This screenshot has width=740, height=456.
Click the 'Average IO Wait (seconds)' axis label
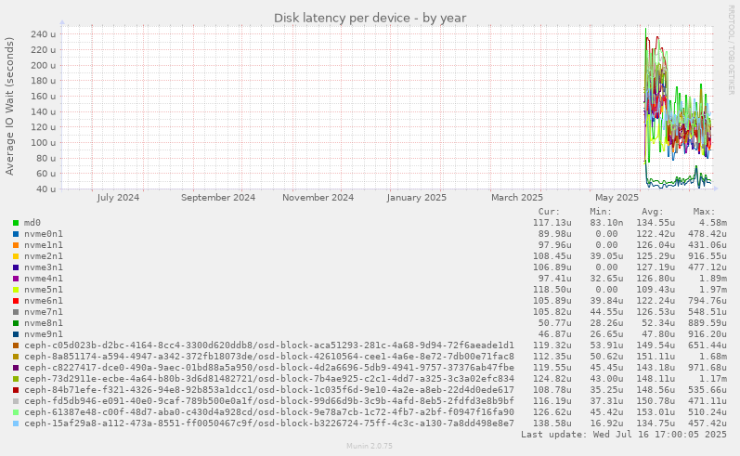coord(9,106)
